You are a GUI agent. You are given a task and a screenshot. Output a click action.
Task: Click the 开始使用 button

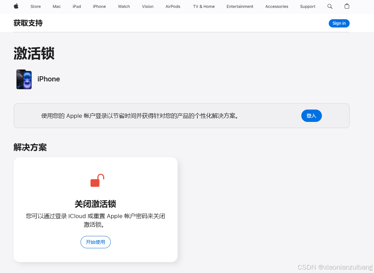tap(95, 242)
